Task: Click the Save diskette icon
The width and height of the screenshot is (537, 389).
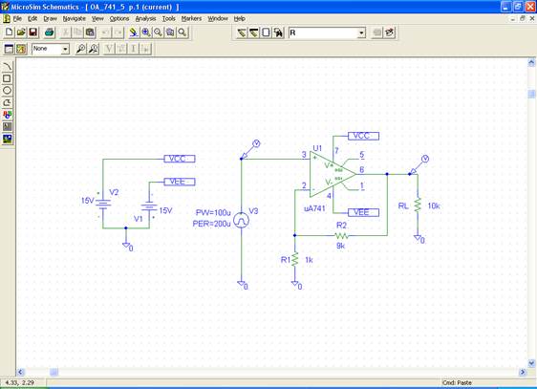Action: tap(33, 32)
